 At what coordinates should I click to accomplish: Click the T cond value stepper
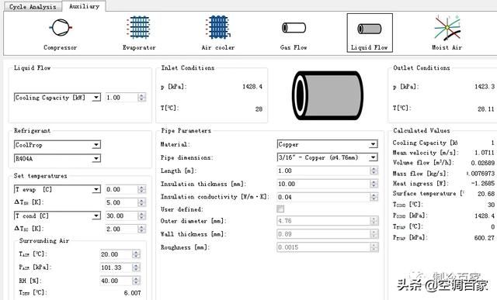142,216
